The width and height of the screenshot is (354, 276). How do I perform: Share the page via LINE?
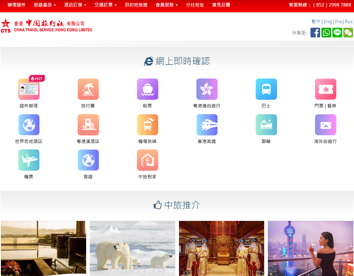click(337, 33)
